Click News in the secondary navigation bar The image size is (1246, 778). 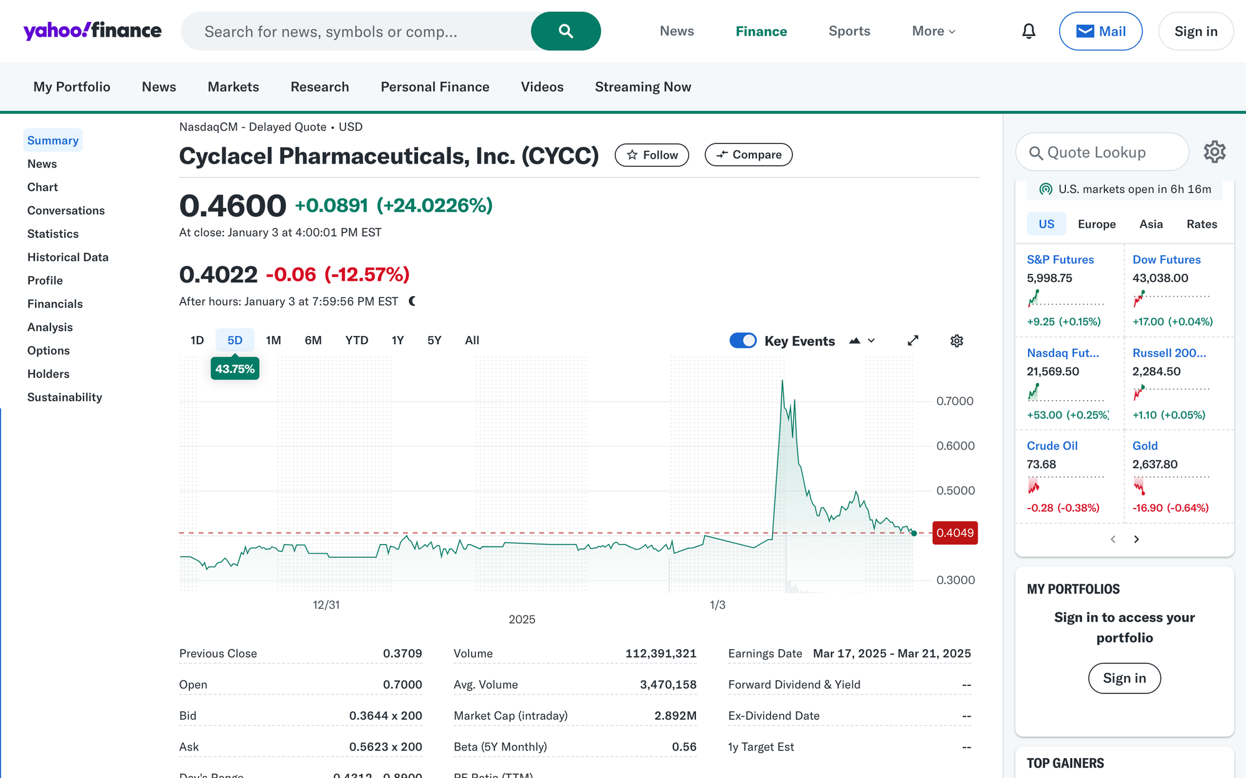[x=159, y=87]
